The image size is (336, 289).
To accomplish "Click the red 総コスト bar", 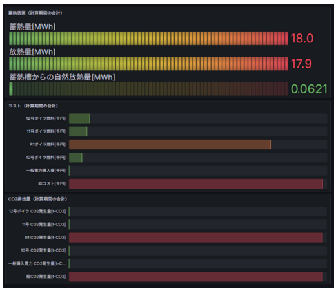I will tap(196, 184).
